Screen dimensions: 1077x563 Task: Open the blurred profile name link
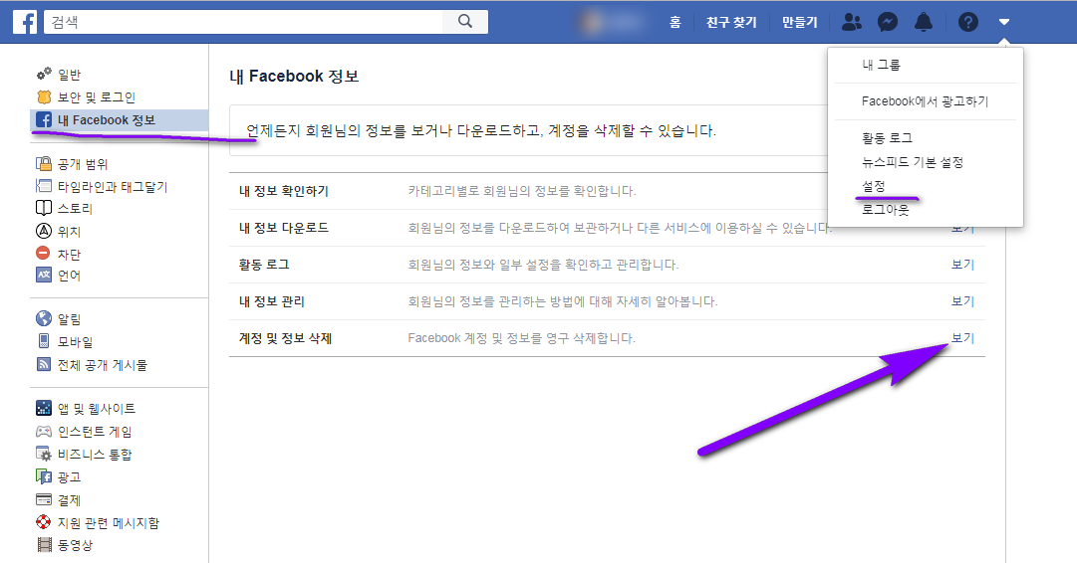coord(614,22)
